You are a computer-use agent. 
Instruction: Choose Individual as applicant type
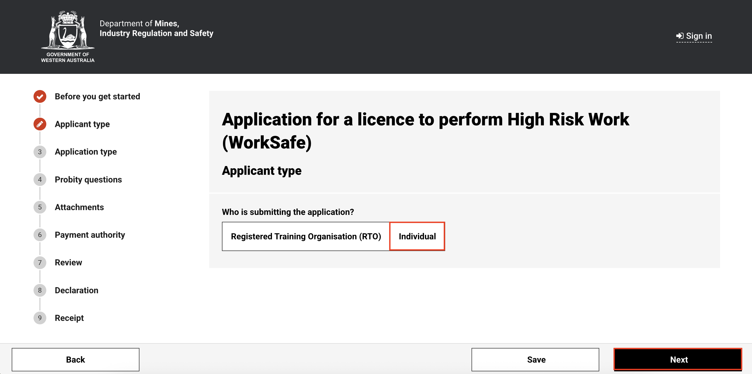(417, 236)
